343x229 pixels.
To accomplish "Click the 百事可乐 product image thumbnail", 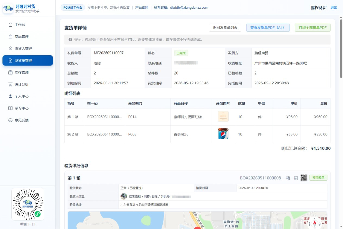I will 223,134.
